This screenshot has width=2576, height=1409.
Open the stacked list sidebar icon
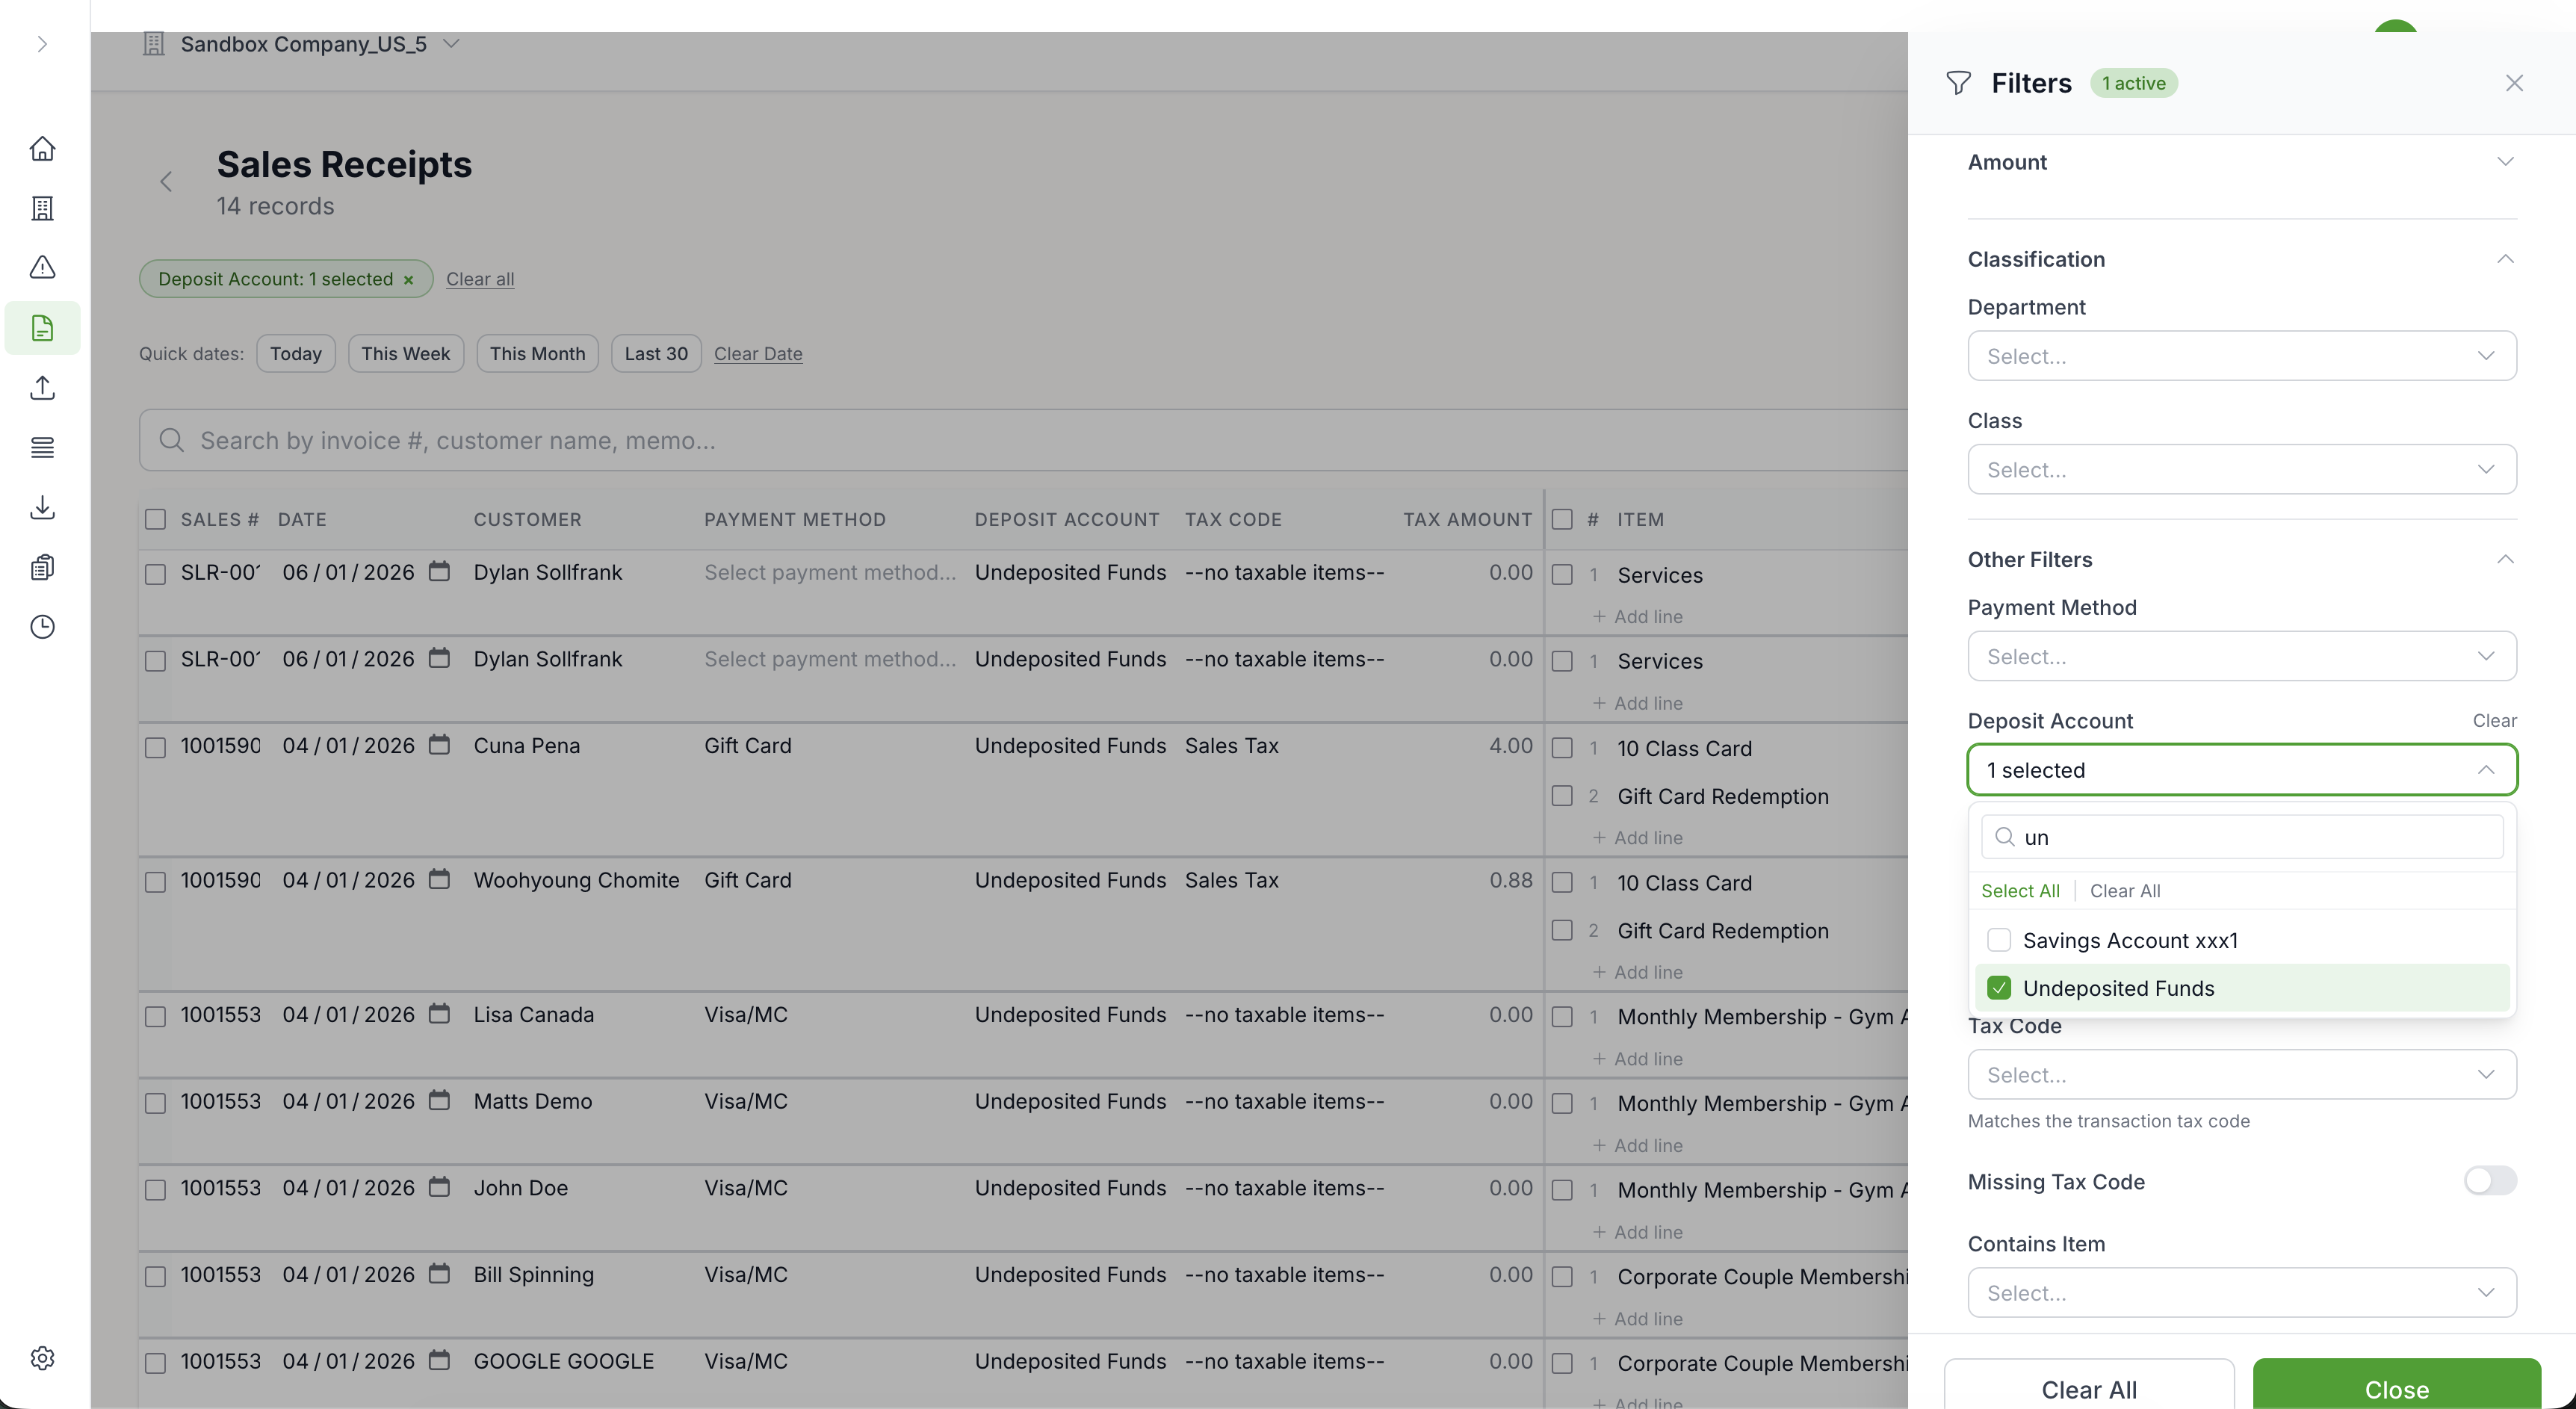click(x=42, y=447)
